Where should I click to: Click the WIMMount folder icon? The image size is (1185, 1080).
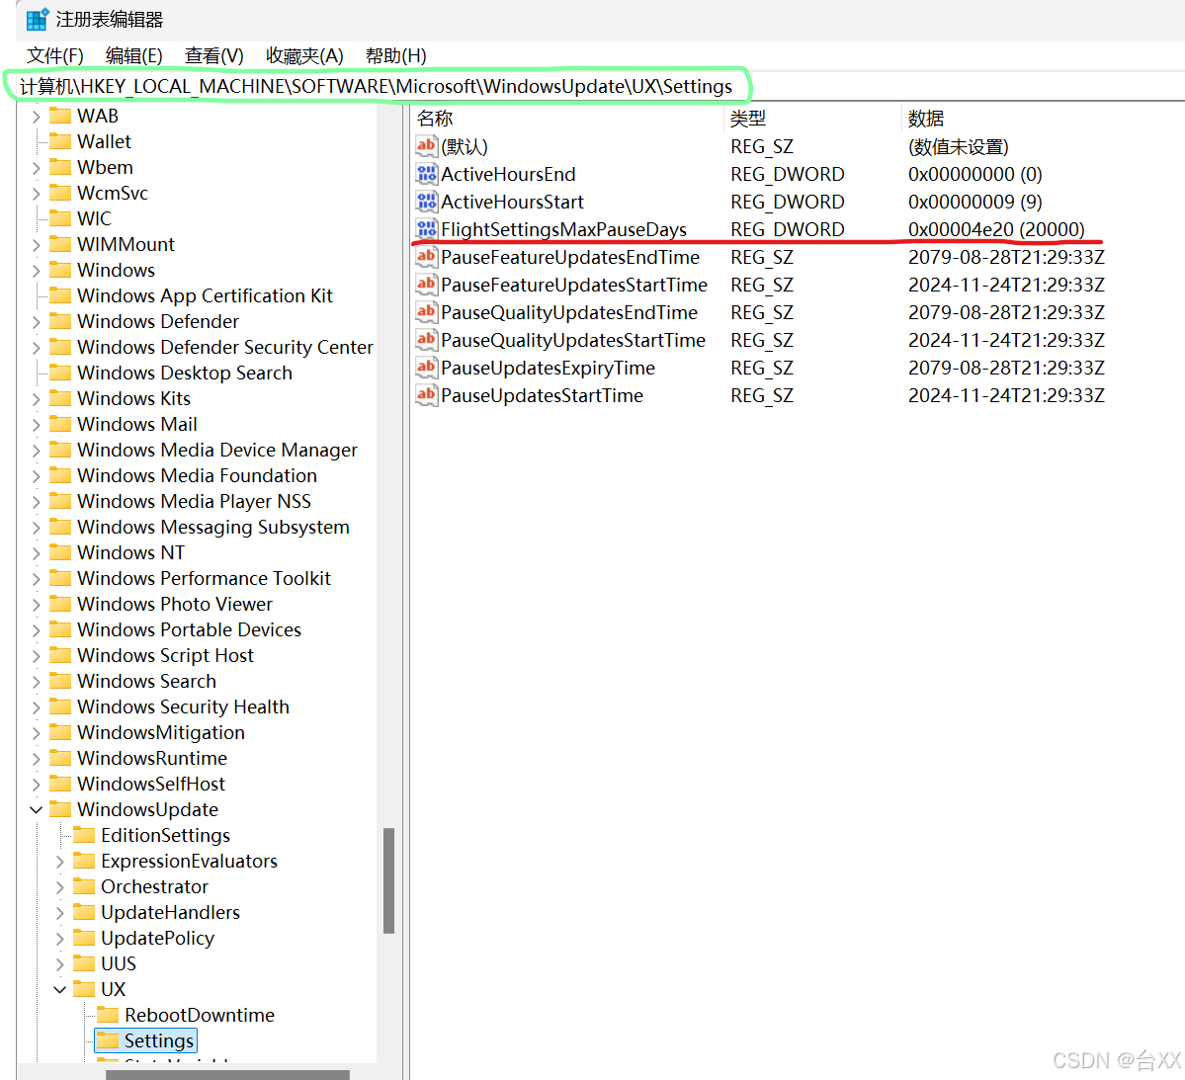point(59,244)
